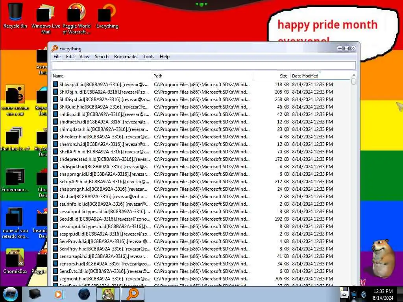Sort results by Date Modified column

(x=320, y=76)
